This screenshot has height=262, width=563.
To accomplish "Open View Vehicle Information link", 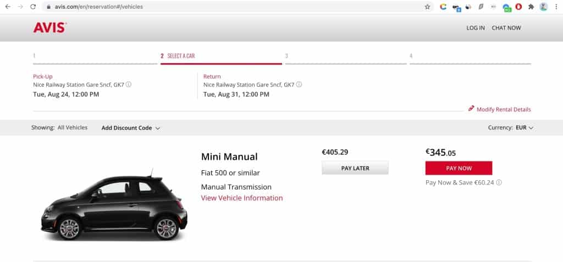I will click(x=242, y=198).
